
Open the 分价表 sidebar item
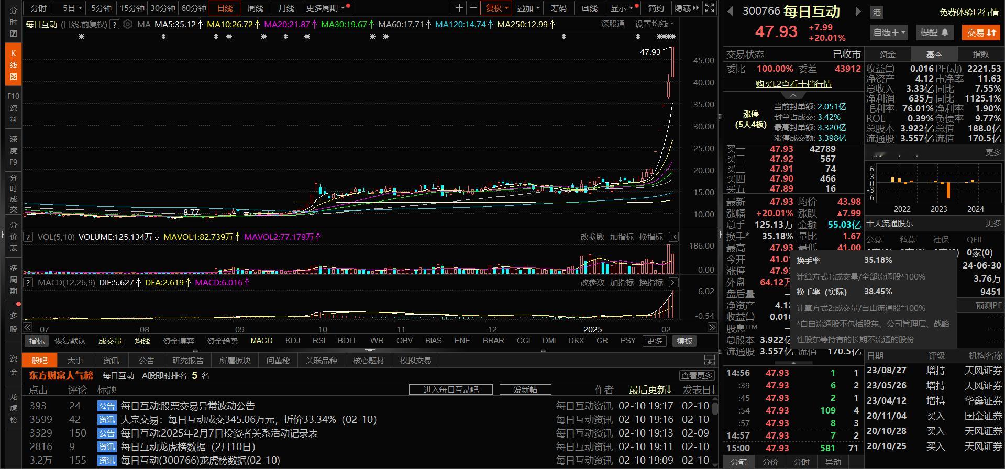tap(14, 237)
